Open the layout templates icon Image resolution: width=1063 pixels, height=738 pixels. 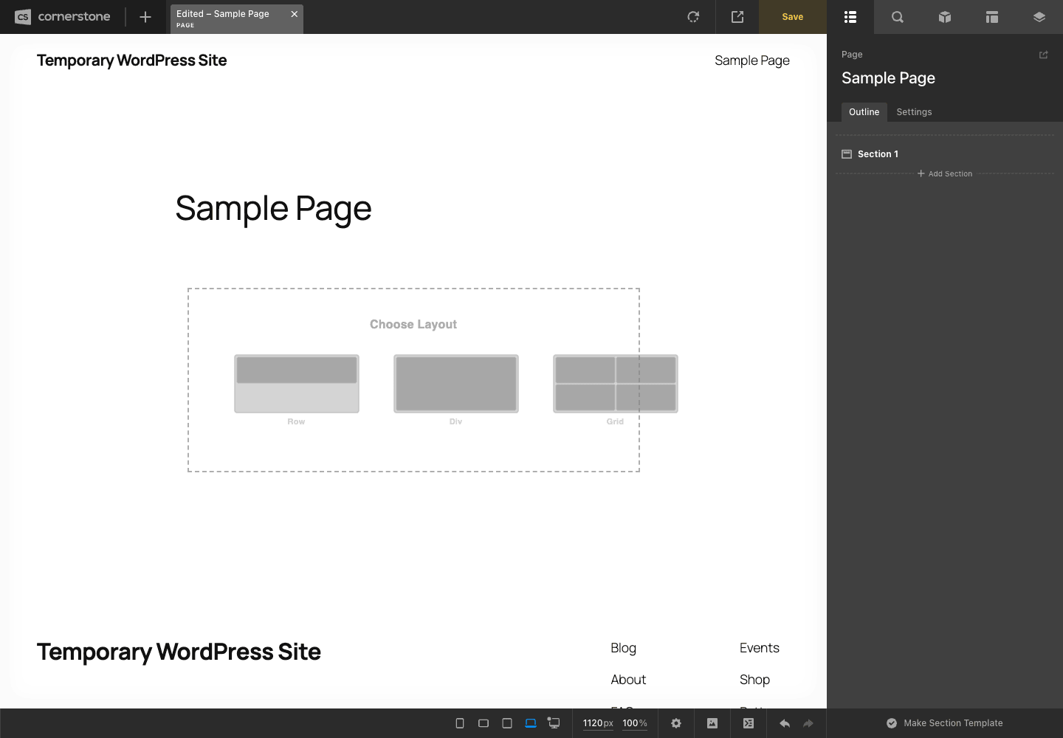992,16
